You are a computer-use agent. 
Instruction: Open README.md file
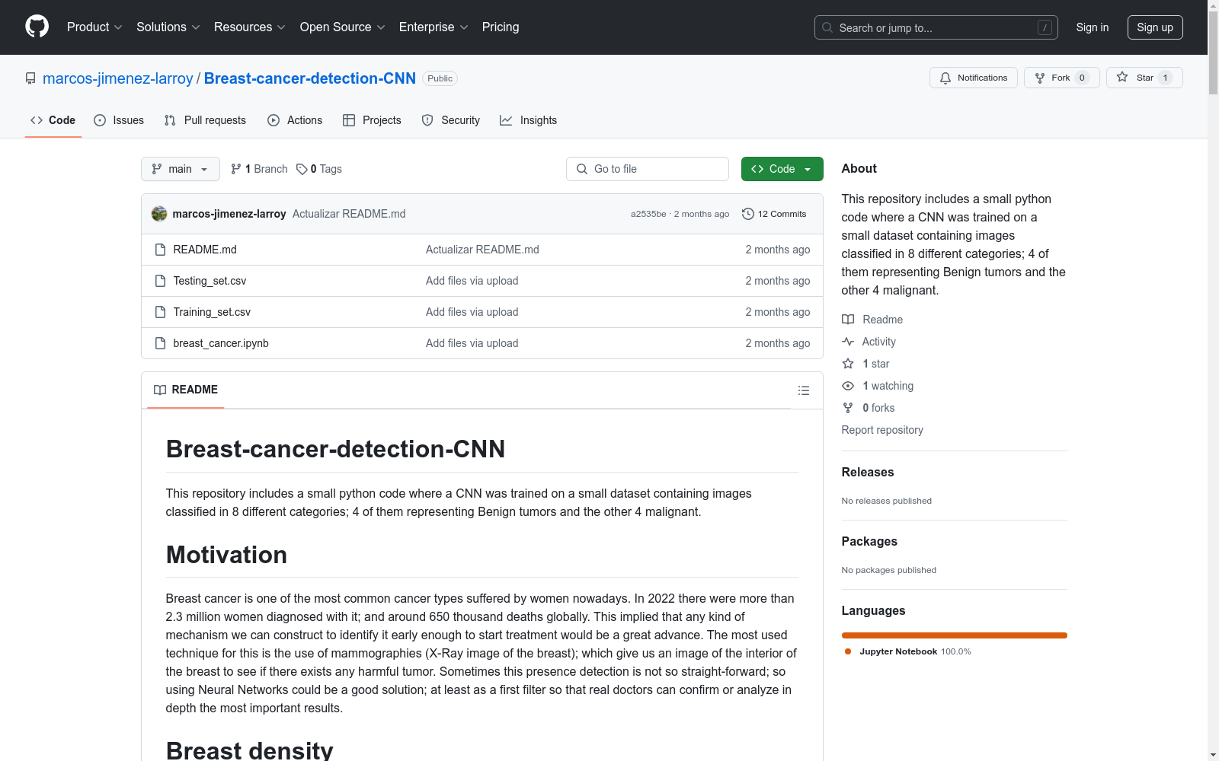pos(205,250)
